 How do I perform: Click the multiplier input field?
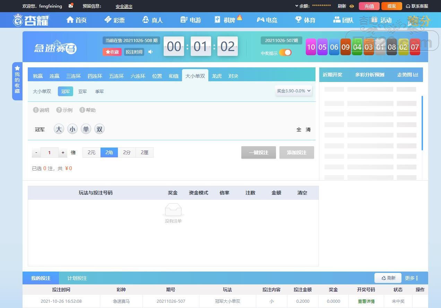point(50,152)
